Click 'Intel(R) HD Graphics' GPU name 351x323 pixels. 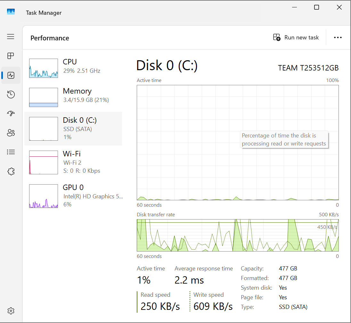[93, 196]
